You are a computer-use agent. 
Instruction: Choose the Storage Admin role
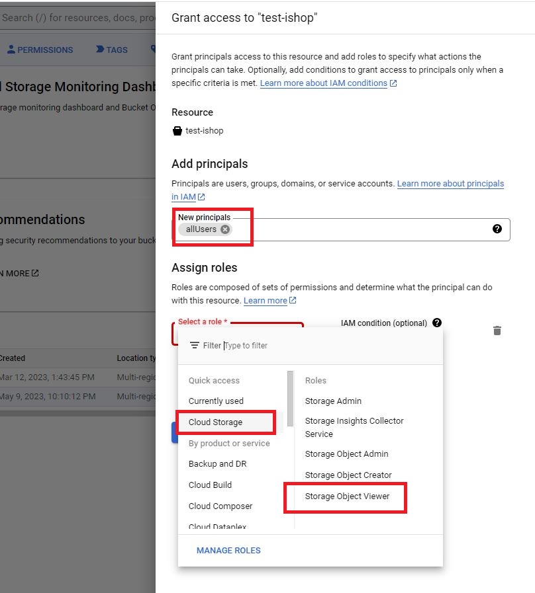point(333,401)
